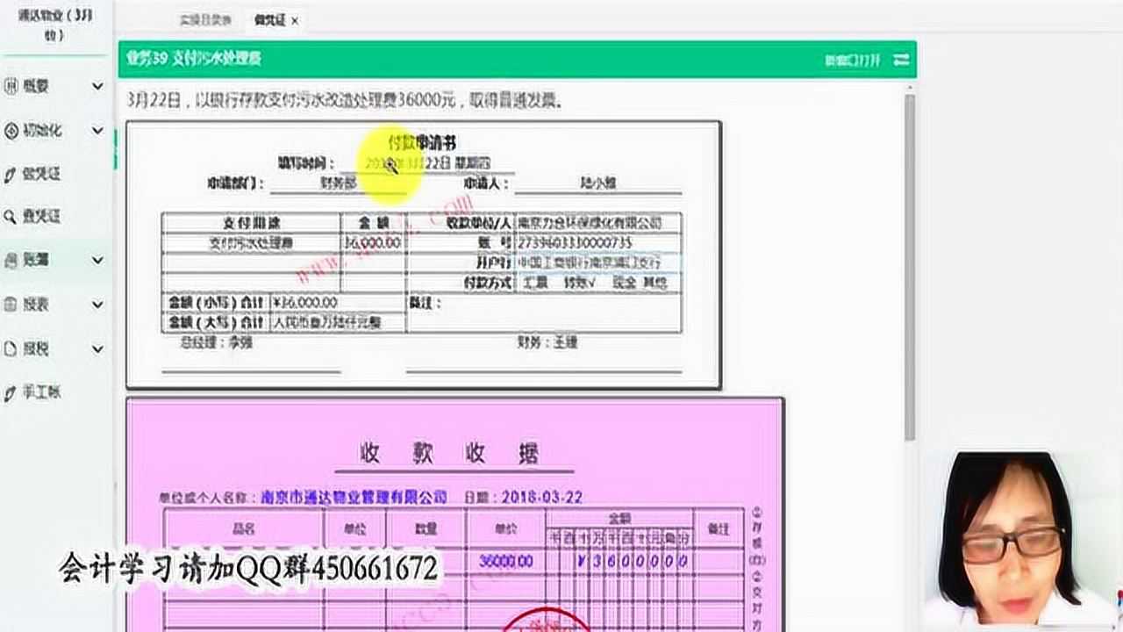
Task: Expand the 报表 menu chevron
Action: click(97, 305)
